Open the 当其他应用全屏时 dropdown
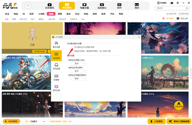Screen dimensions: 192x125 (78, 71)
